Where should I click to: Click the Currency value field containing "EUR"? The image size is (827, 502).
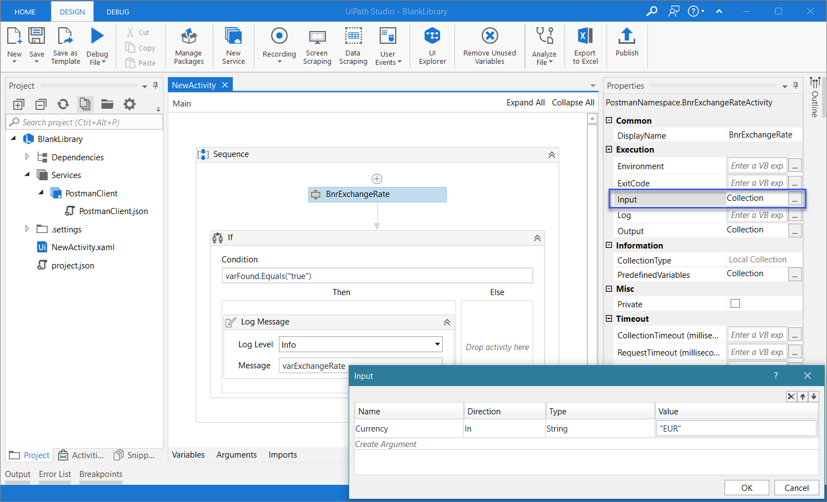(736, 428)
